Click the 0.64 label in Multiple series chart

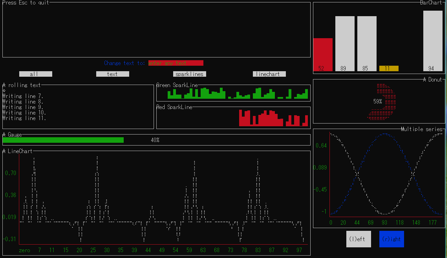[321, 146]
